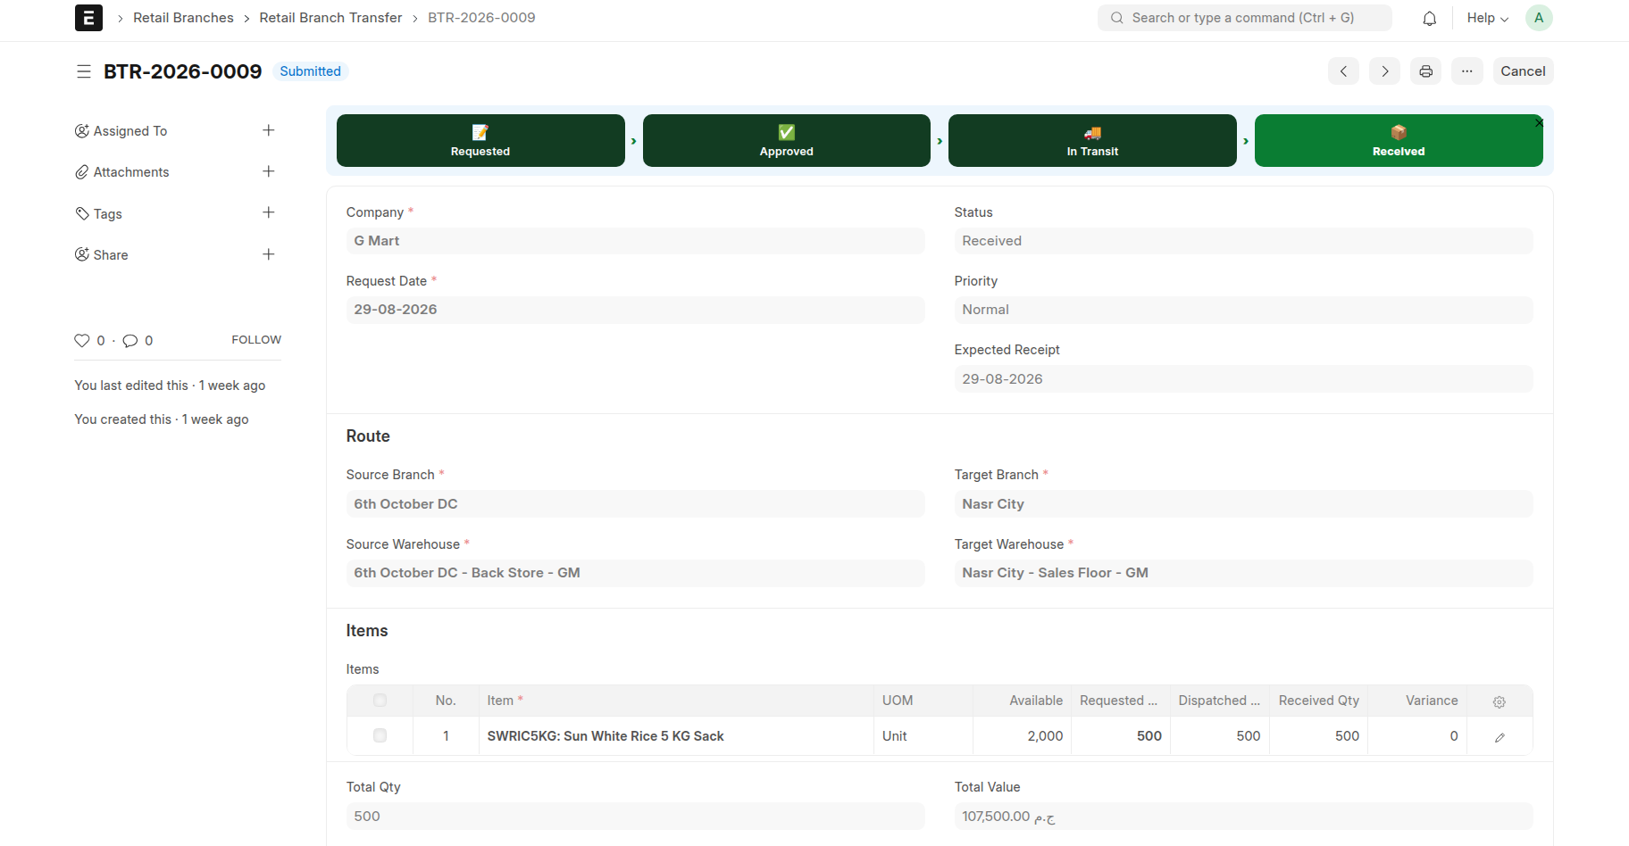Select the In Transit stage

point(1092,140)
